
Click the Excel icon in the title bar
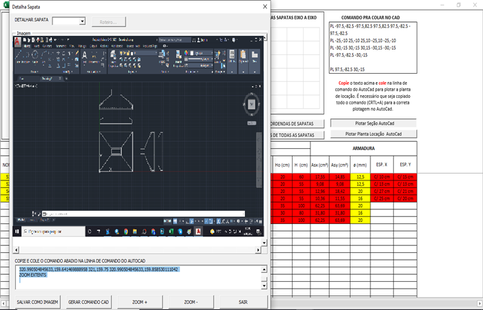[x=6, y=5]
